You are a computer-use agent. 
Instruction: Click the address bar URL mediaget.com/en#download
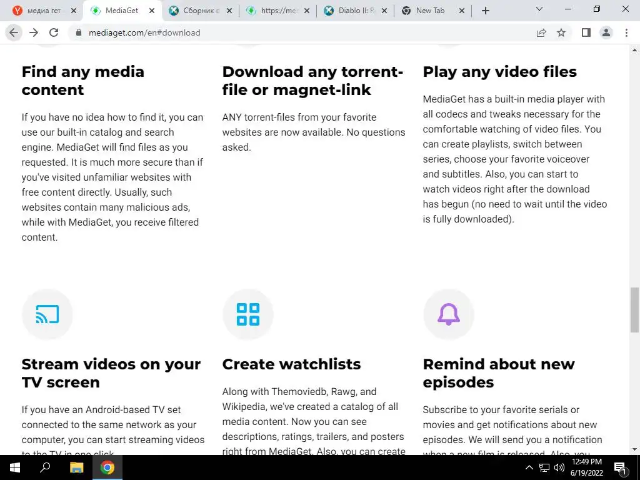click(x=144, y=32)
